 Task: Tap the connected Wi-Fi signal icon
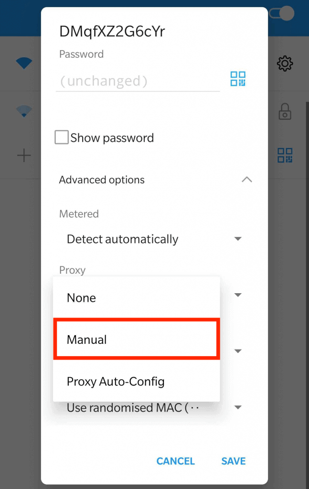[x=24, y=64]
